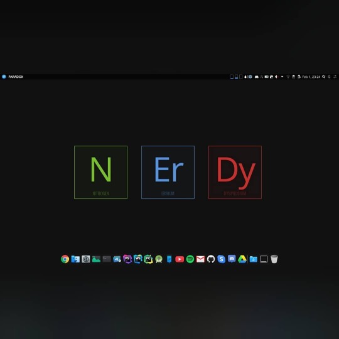Image resolution: width=339 pixels, height=339 pixels.
Task: Open the application launcher in top panel
Action: [x=4, y=77]
